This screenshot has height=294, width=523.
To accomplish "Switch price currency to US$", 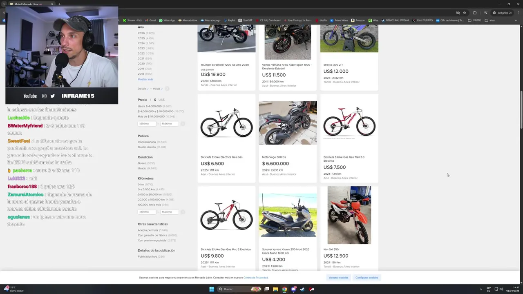I will point(161,100).
